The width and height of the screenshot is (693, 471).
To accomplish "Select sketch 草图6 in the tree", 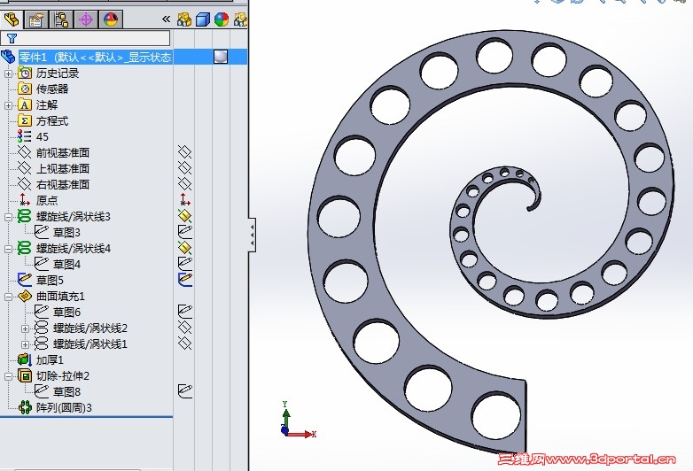I will pyautogui.click(x=66, y=313).
